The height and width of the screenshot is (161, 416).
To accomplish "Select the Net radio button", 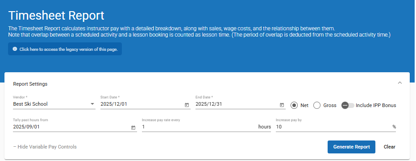I will [x=294, y=105].
